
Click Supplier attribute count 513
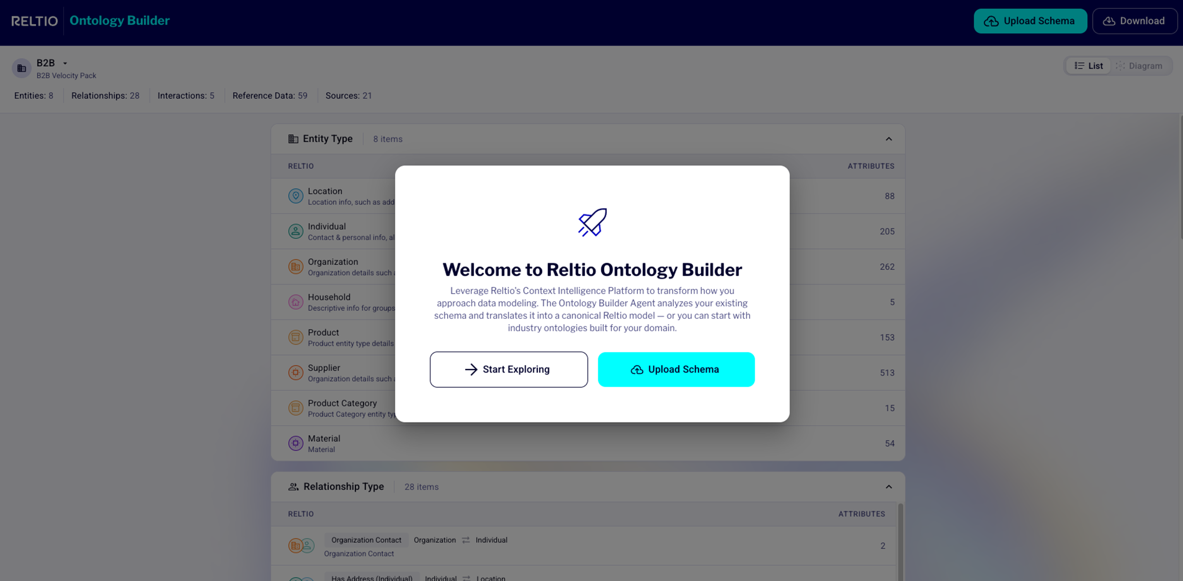point(887,373)
